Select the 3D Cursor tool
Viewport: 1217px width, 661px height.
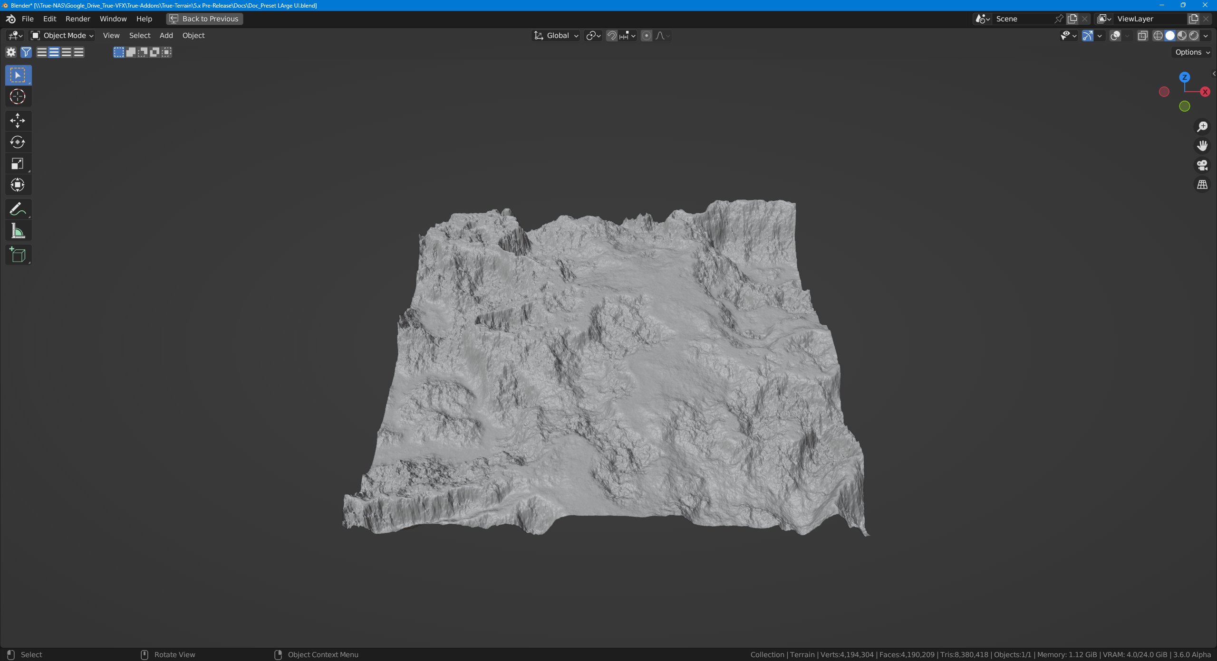(18, 97)
